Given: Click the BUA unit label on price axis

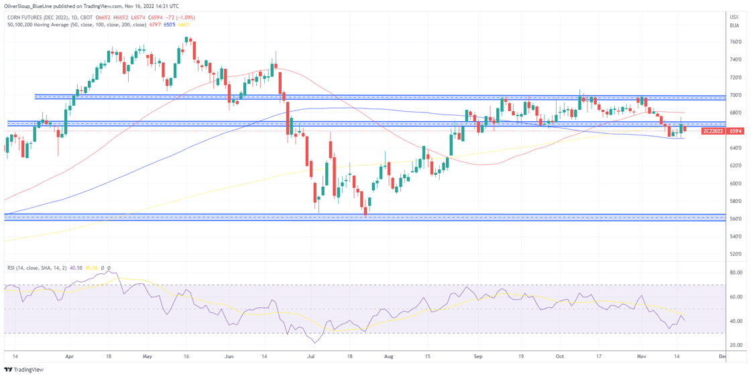Looking at the screenshot, I should 734,26.
